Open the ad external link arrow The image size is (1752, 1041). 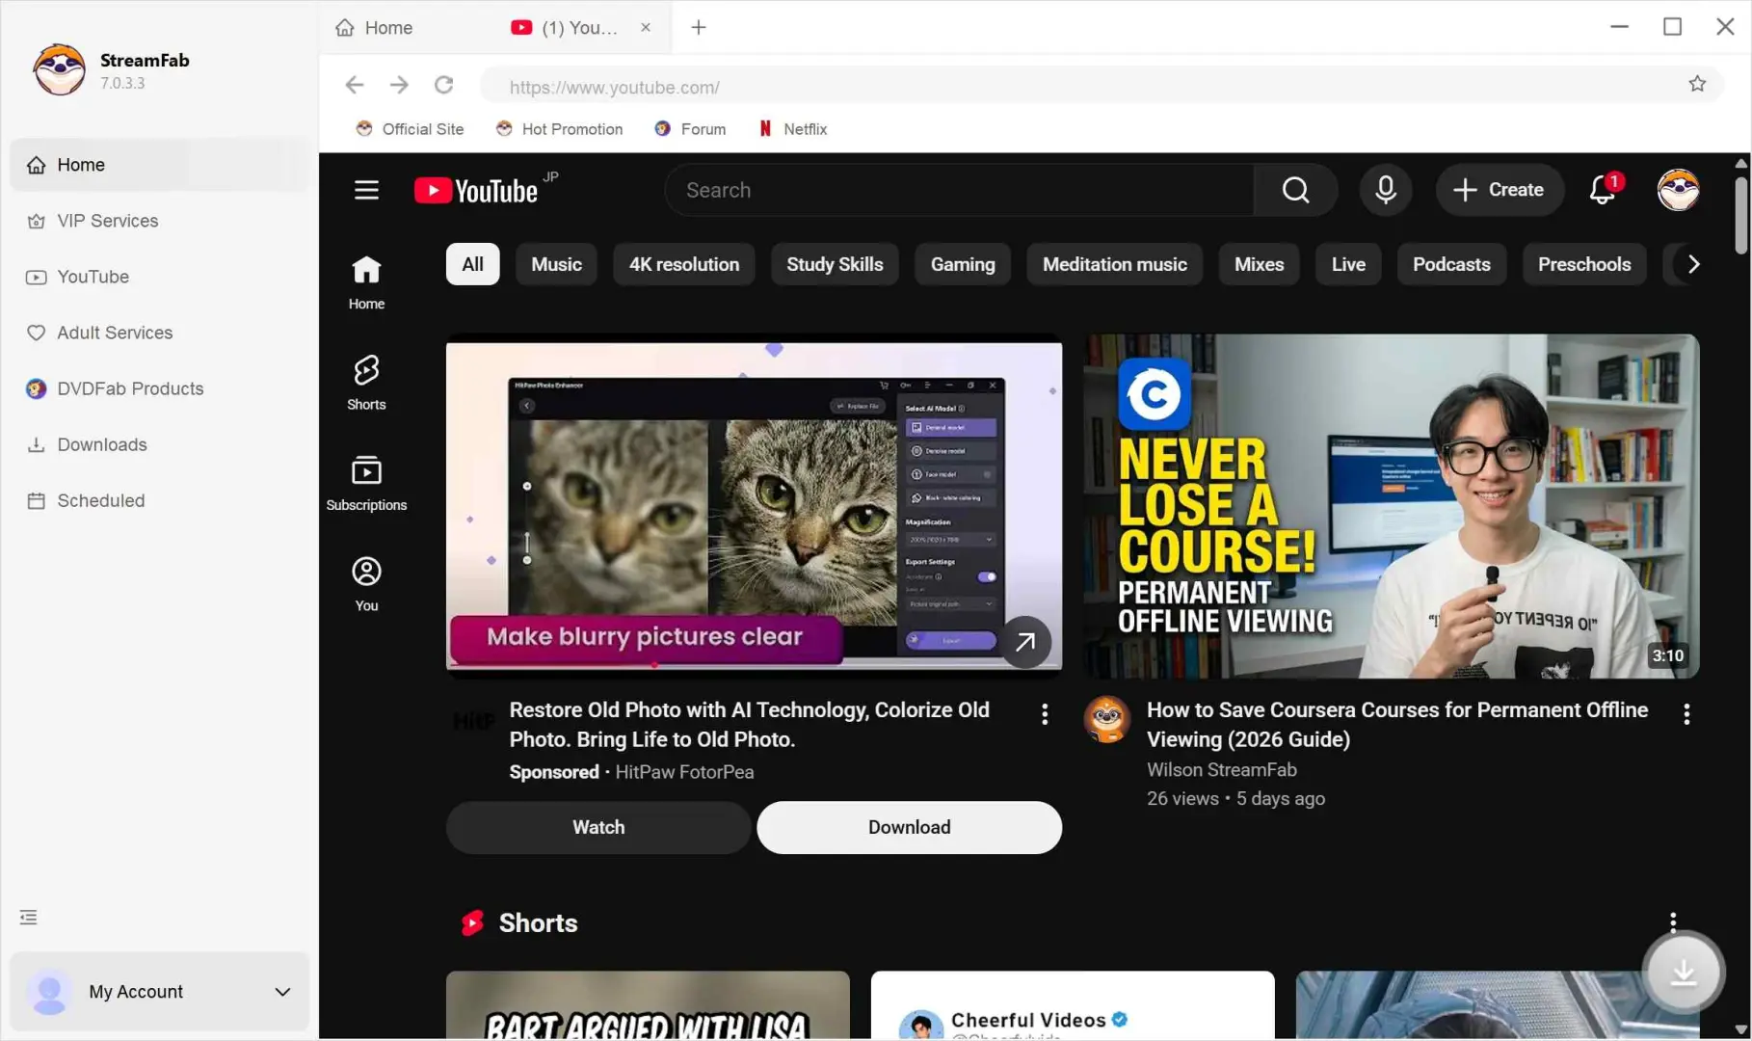tap(1025, 642)
